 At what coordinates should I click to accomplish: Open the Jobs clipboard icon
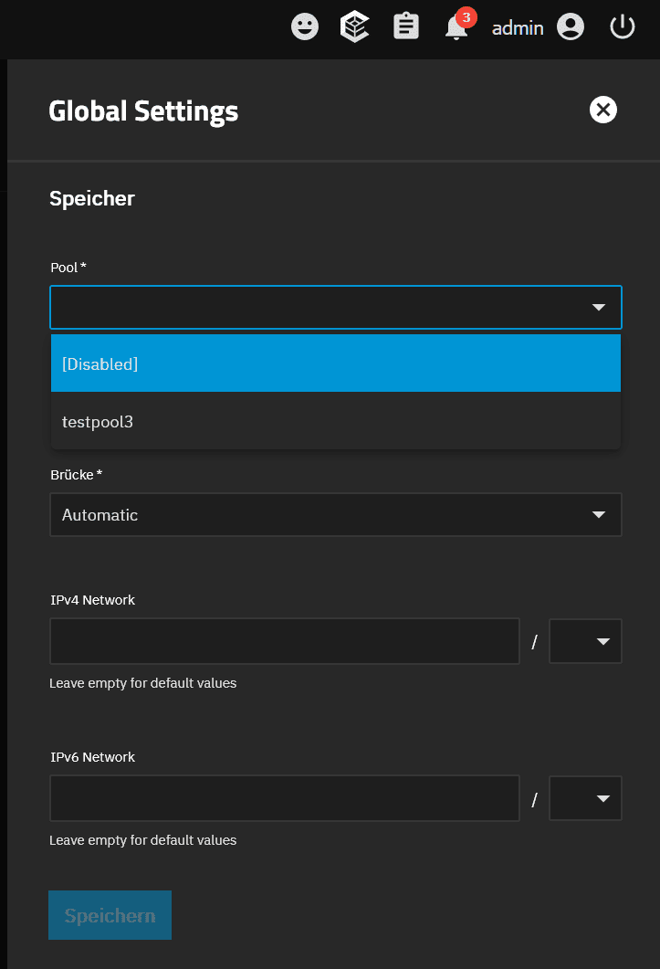tap(406, 27)
